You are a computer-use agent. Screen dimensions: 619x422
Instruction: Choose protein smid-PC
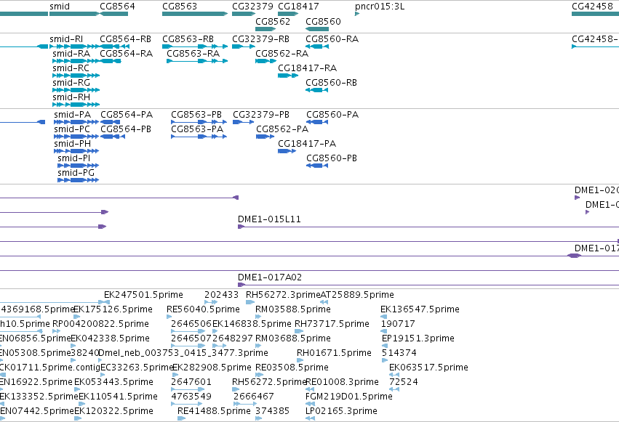pyautogui.click(x=72, y=129)
